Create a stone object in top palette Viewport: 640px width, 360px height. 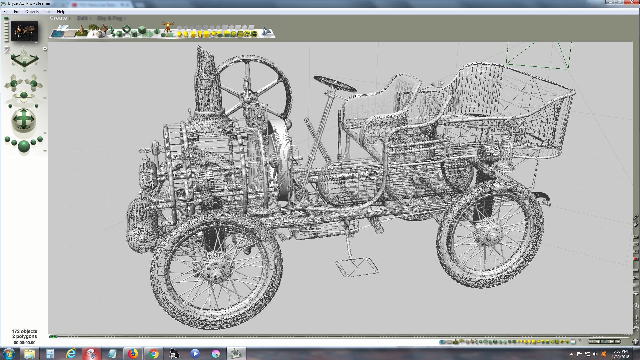tap(99, 34)
